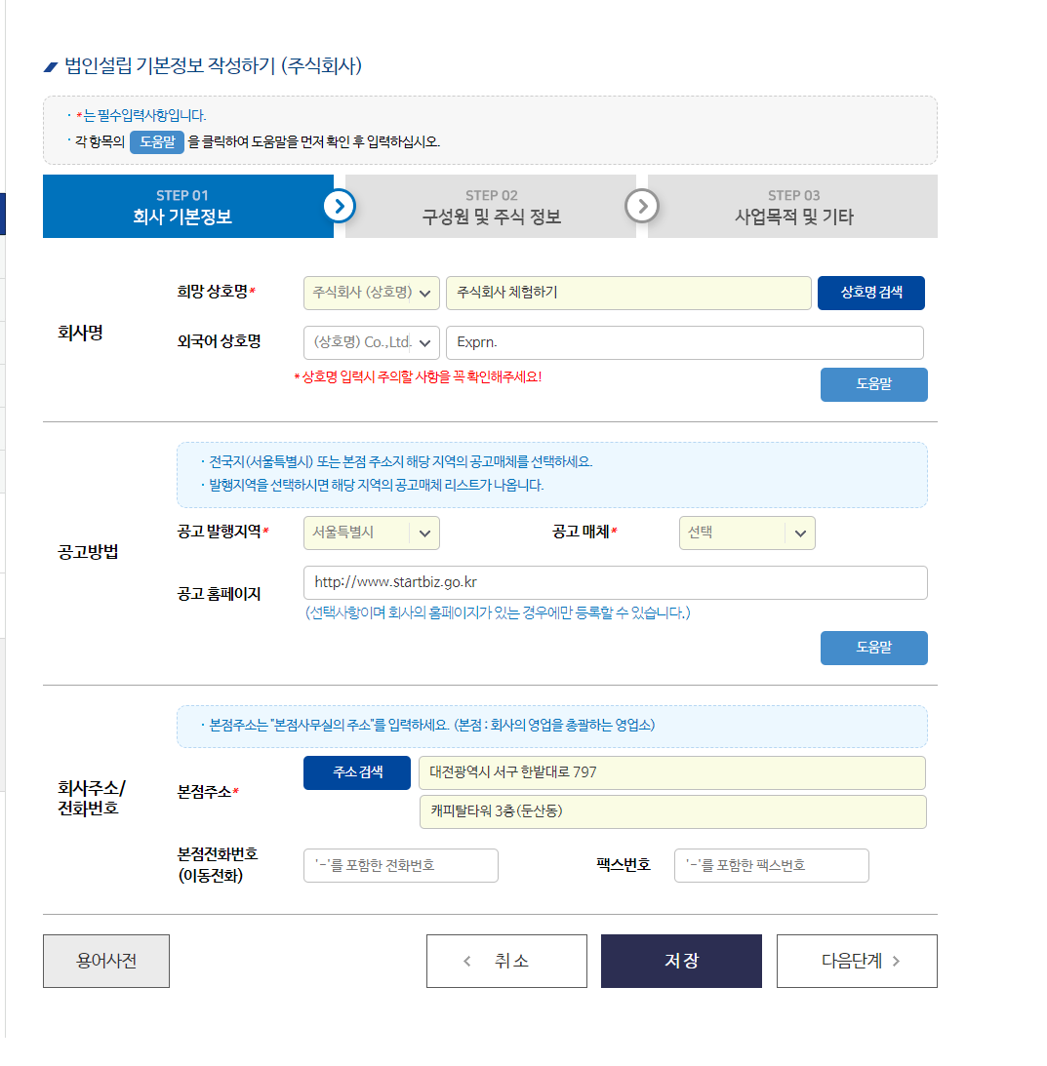Click the 희망 상호명 field label
The image size is (1047, 1066).
[217, 292]
